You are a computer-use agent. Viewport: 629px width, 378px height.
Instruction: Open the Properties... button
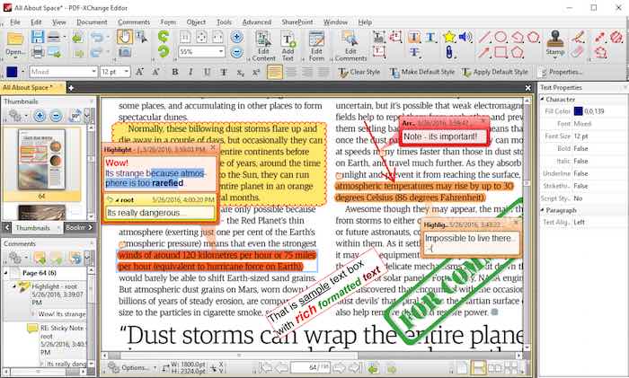[562, 72]
